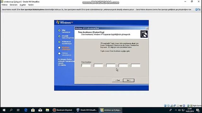Click the pen-shaped indicator in VirtualBox status bar
202x113 pixels.
171,105
